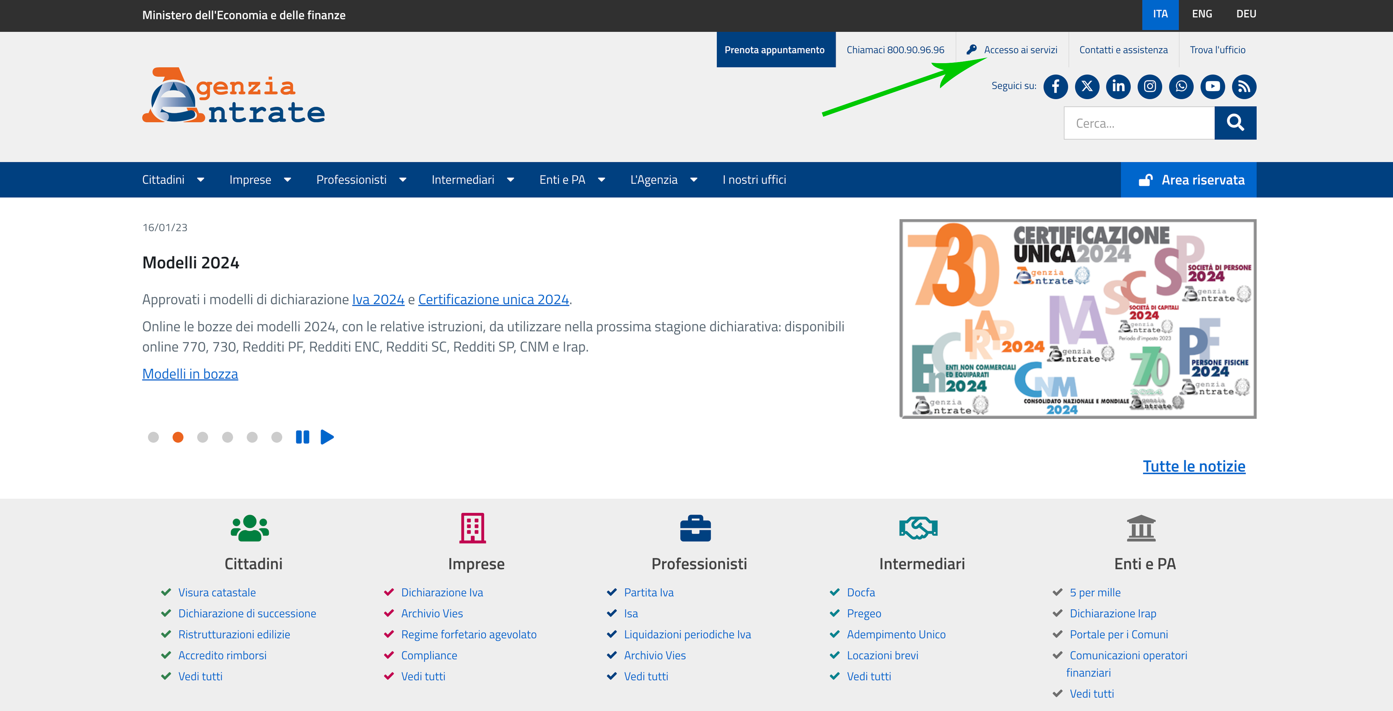Viewport: 1393px width, 711px height.
Task: Pause the news carousel
Action: (x=302, y=437)
